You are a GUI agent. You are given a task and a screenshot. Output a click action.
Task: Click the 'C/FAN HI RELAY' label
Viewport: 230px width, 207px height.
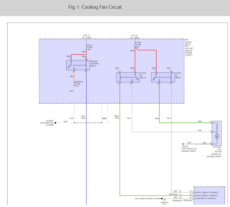(143, 75)
